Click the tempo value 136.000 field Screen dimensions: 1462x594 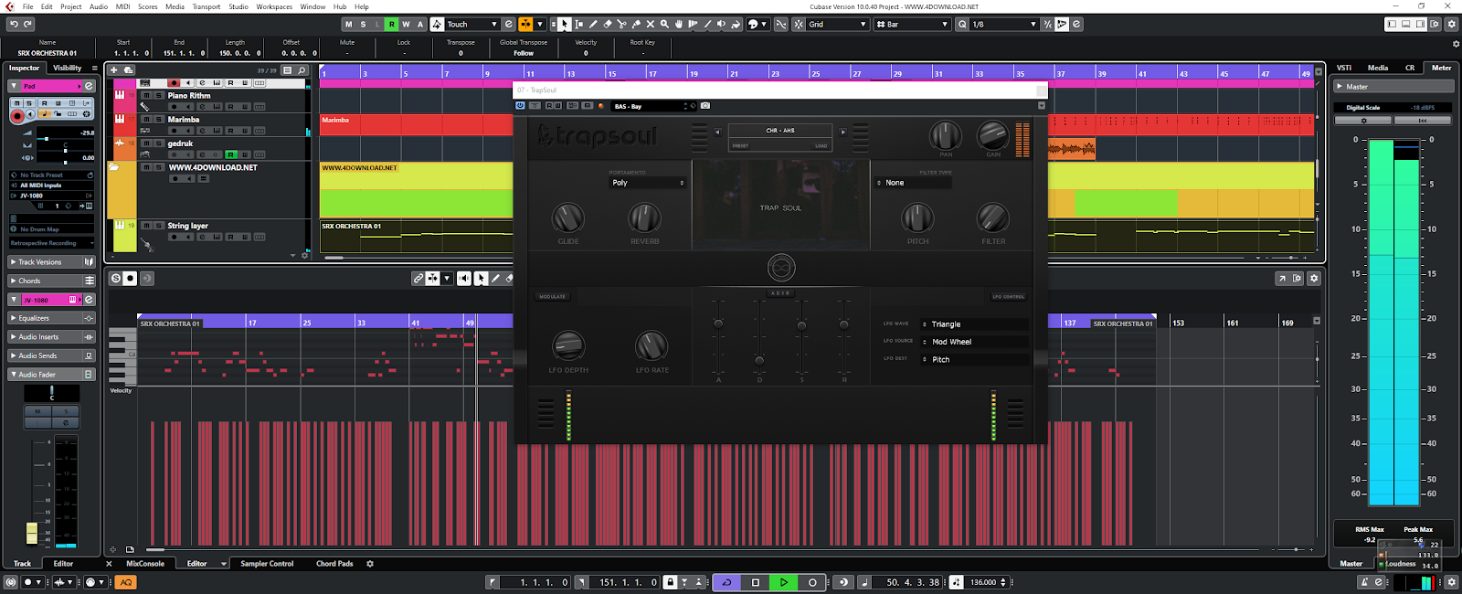pyautogui.click(x=983, y=582)
